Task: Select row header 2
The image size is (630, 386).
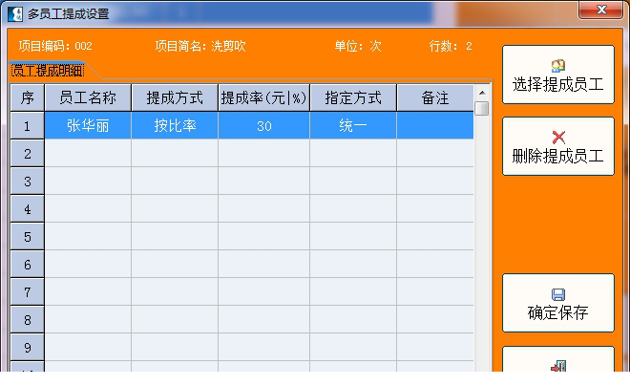Action: (28, 154)
